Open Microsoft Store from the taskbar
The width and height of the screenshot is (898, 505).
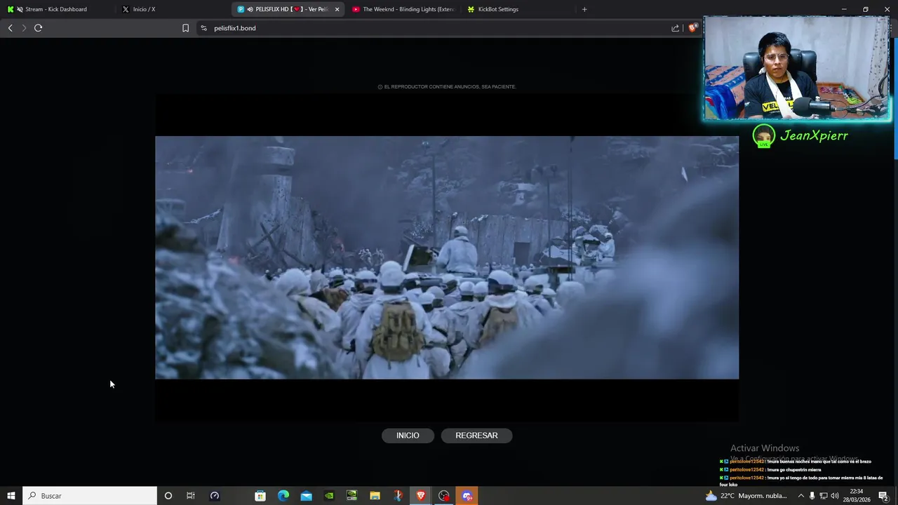point(260,496)
